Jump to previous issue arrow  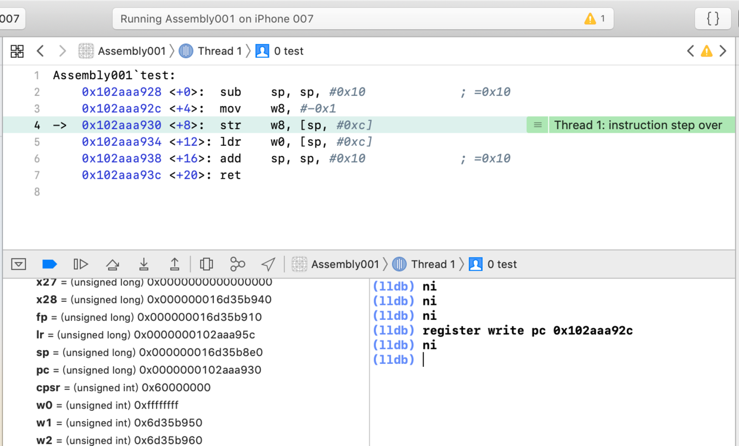click(691, 51)
